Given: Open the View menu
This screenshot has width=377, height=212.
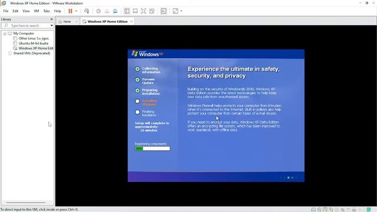Looking at the screenshot, I should point(26,11).
